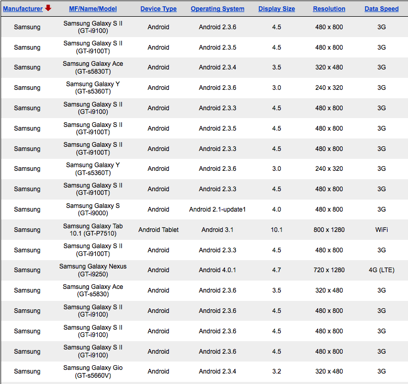Select 'Android 2.3.4' in the GT-s5830T row
The width and height of the screenshot is (408, 384).
(218, 67)
